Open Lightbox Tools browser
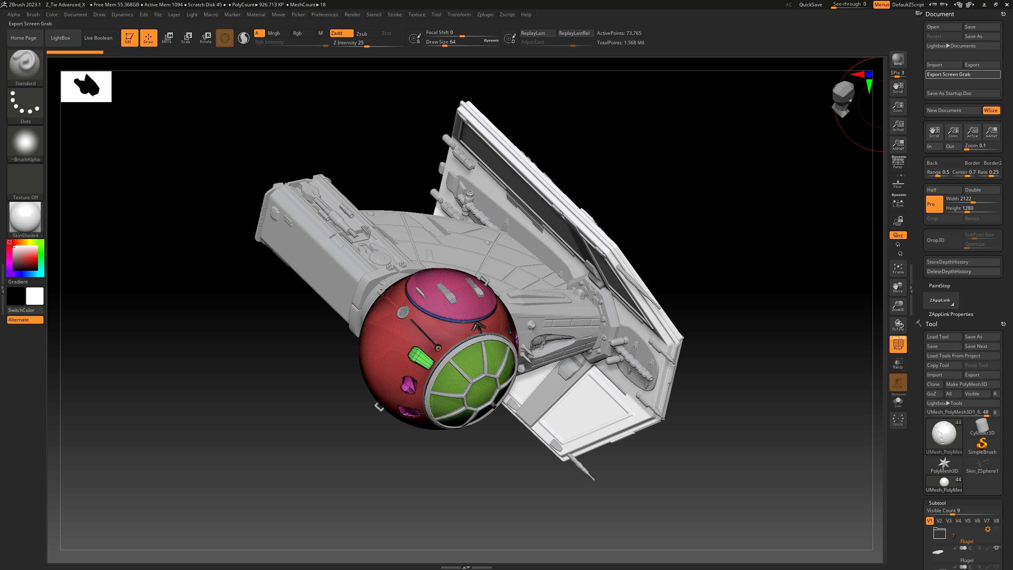This screenshot has width=1013, height=570. pyautogui.click(x=962, y=403)
